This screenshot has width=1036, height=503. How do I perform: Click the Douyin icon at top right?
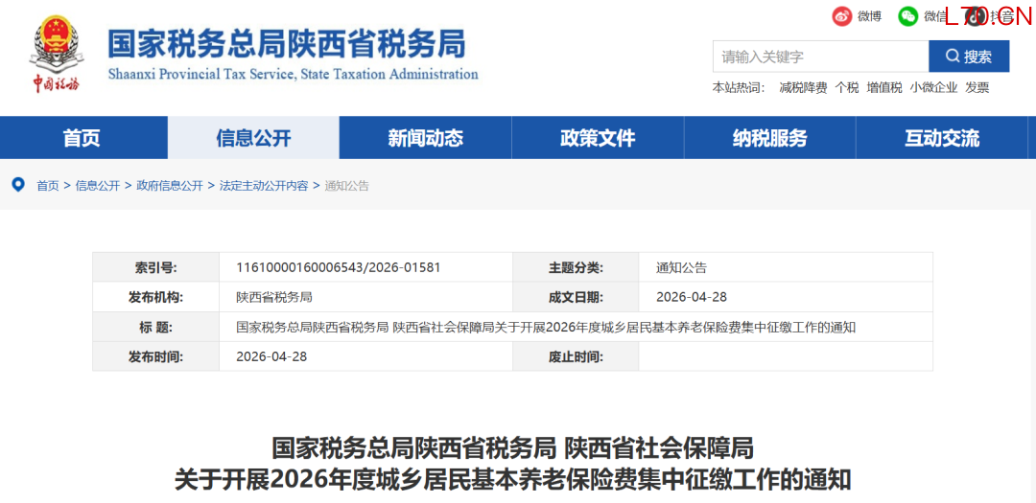pyautogui.click(x=976, y=16)
